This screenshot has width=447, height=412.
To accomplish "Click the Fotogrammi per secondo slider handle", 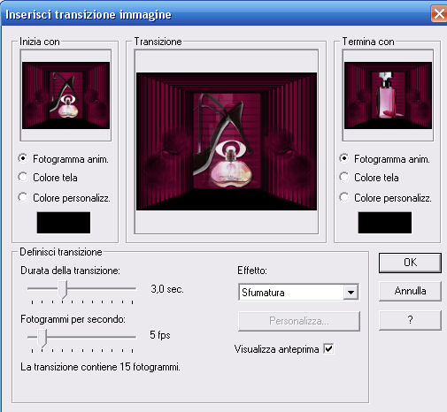I will tap(42, 339).
